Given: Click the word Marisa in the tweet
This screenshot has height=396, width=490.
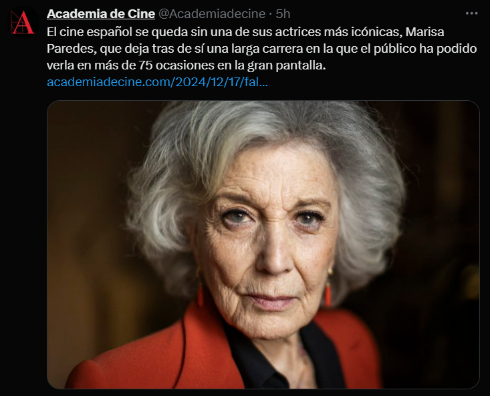Looking at the screenshot, I should coord(425,32).
